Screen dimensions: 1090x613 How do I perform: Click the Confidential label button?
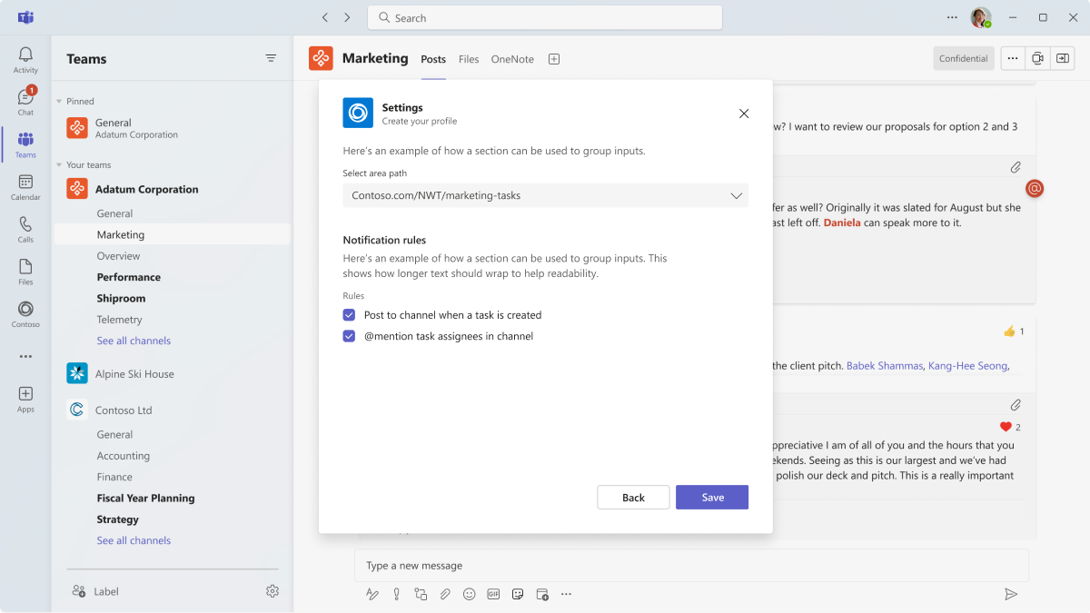coord(964,58)
